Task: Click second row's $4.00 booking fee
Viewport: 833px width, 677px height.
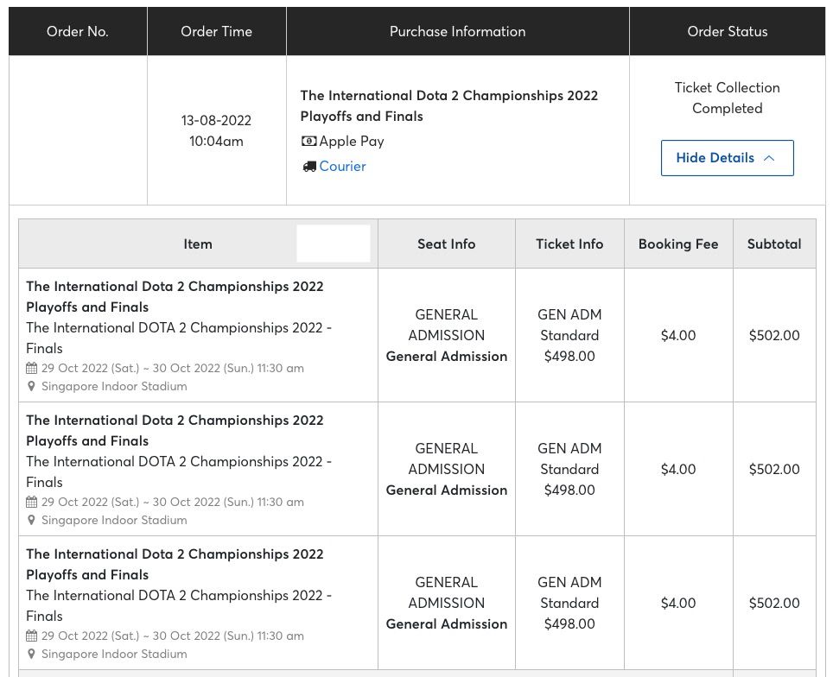Action: click(x=678, y=470)
